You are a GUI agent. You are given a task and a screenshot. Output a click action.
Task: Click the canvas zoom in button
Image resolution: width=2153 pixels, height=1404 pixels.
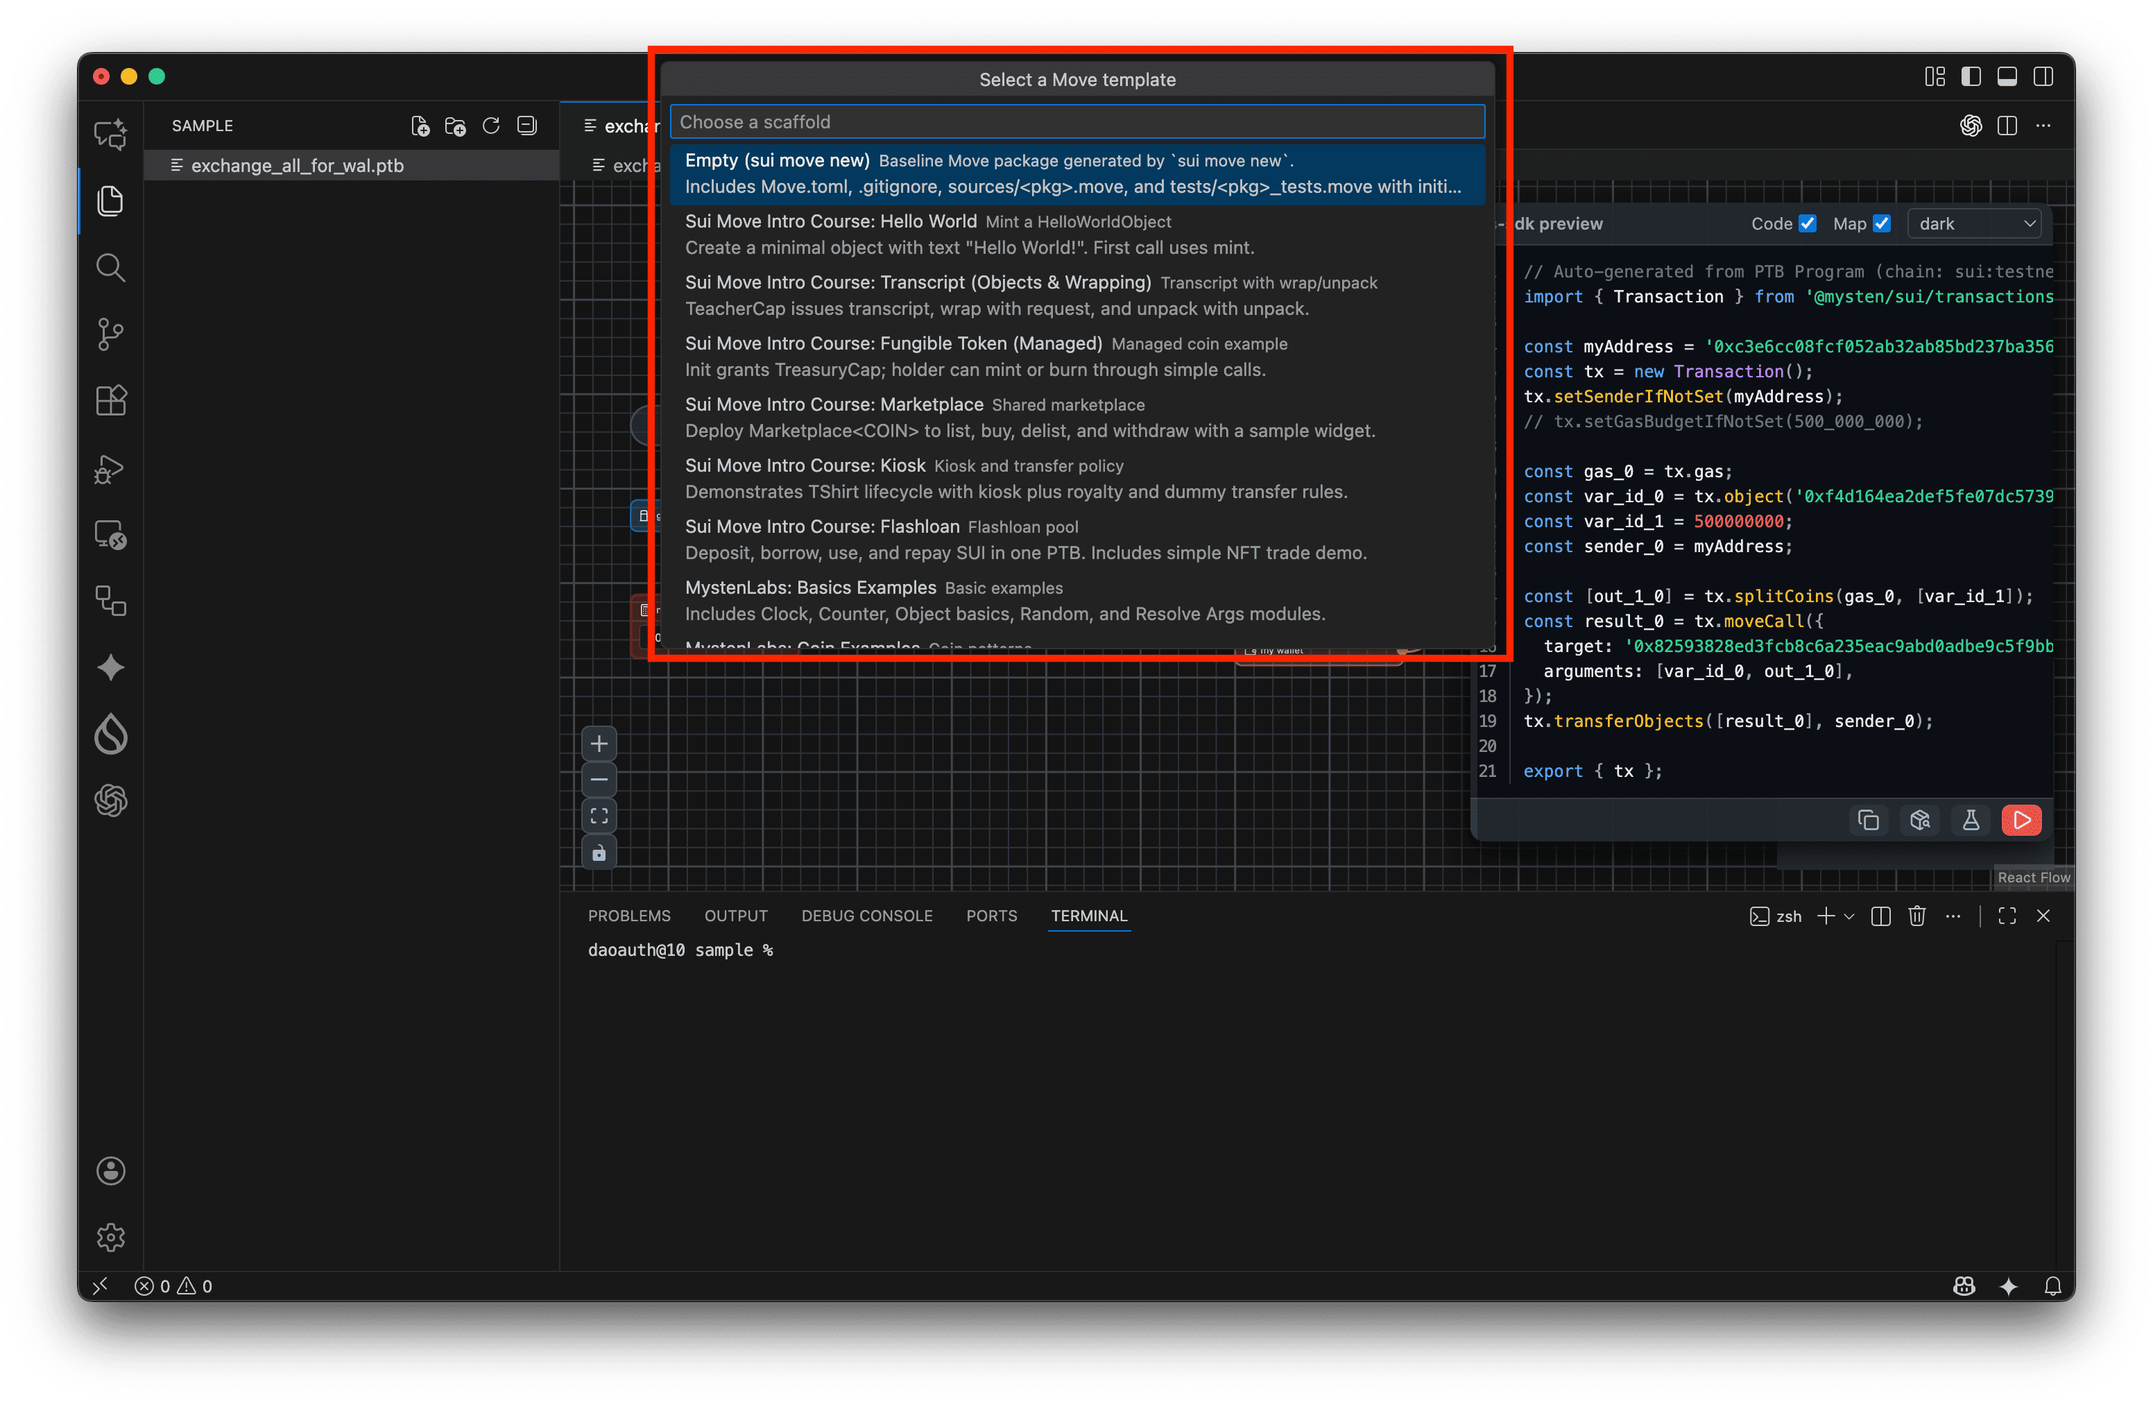pyautogui.click(x=599, y=744)
